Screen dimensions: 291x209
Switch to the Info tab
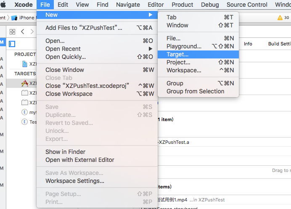(248, 44)
